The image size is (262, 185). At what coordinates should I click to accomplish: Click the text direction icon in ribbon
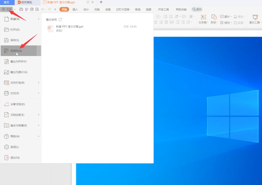(177, 16)
